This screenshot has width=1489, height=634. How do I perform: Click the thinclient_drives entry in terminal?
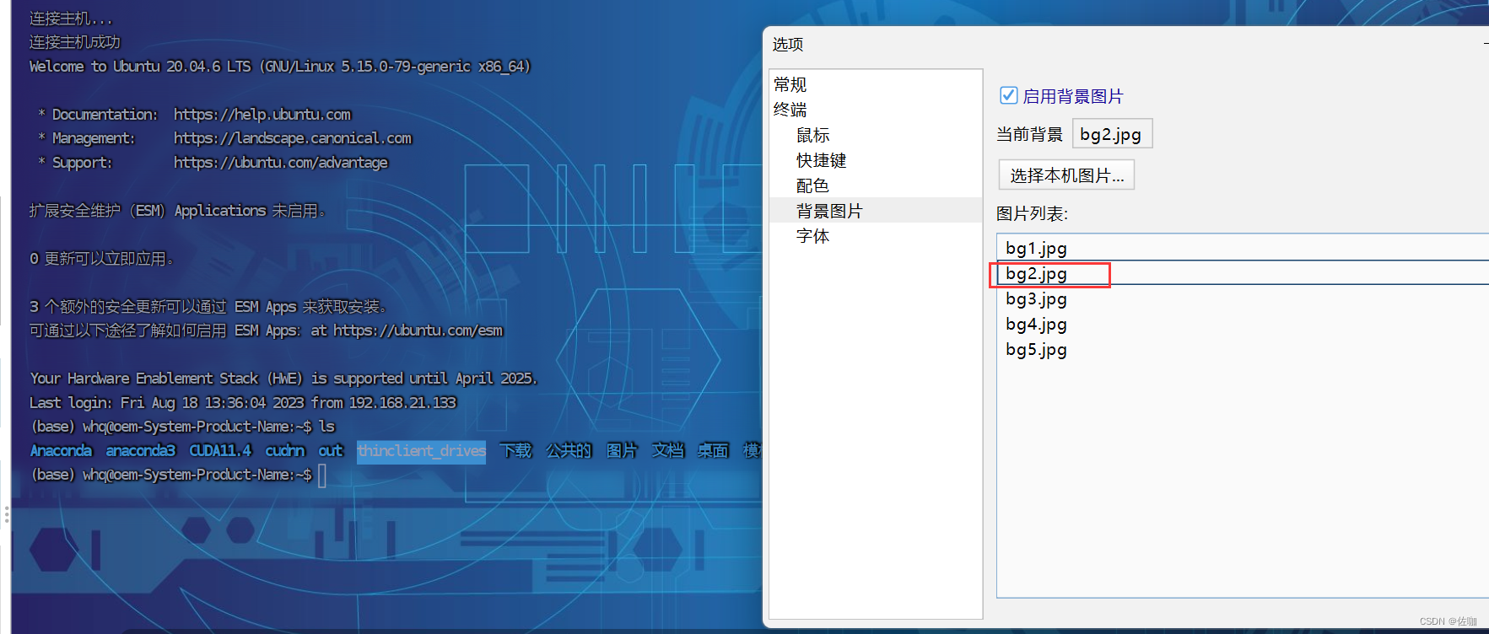click(421, 451)
